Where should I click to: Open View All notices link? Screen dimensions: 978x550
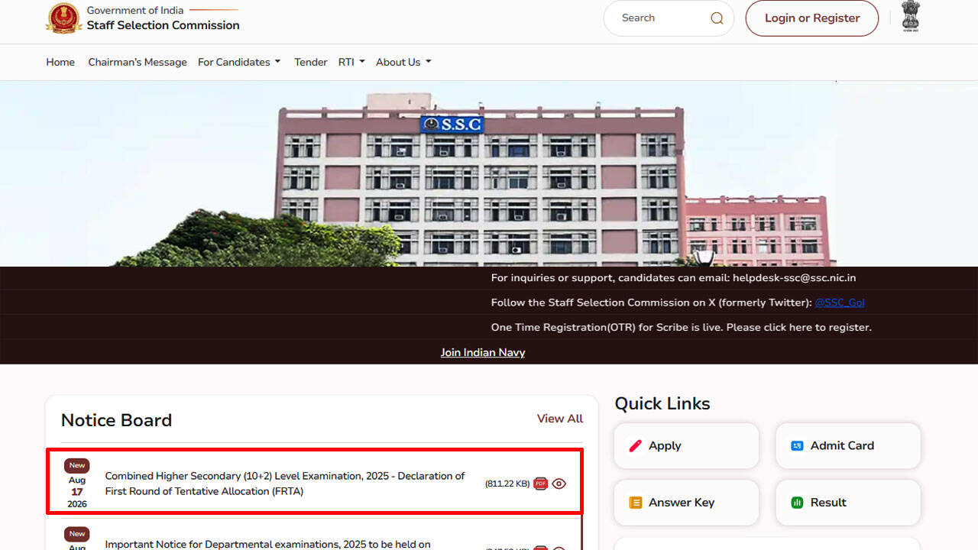click(x=560, y=419)
